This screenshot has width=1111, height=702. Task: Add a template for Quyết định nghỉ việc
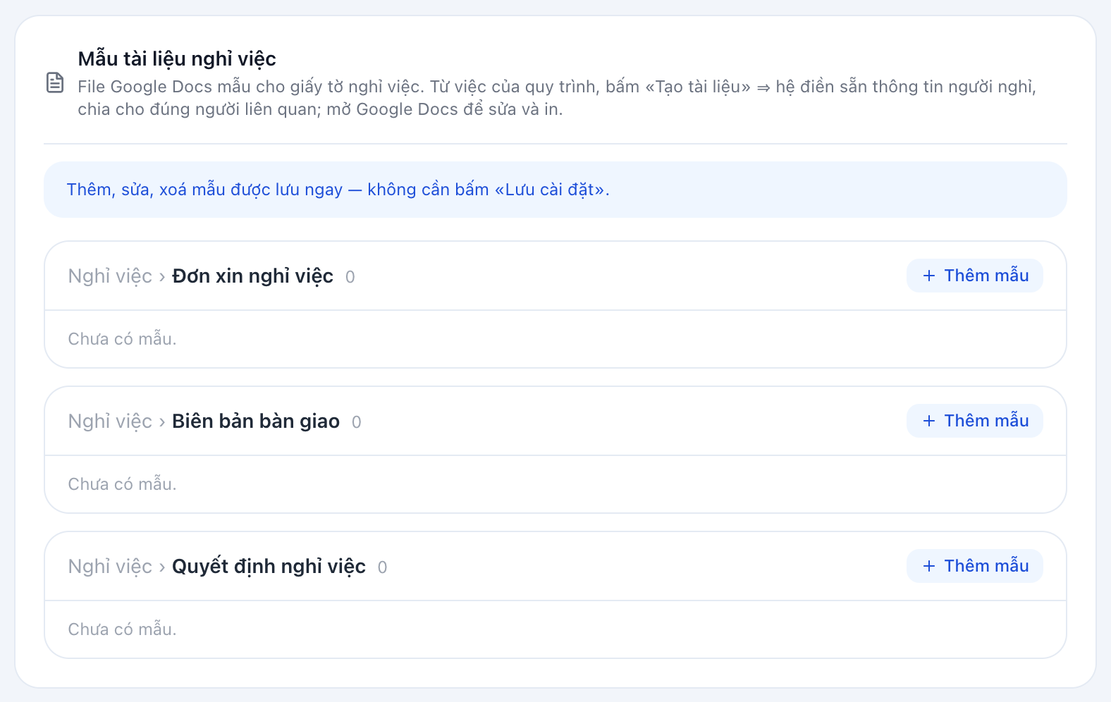click(x=974, y=566)
